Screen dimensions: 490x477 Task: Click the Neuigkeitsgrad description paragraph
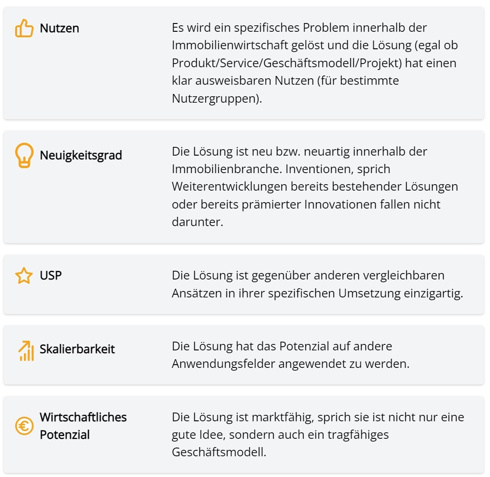point(315,186)
